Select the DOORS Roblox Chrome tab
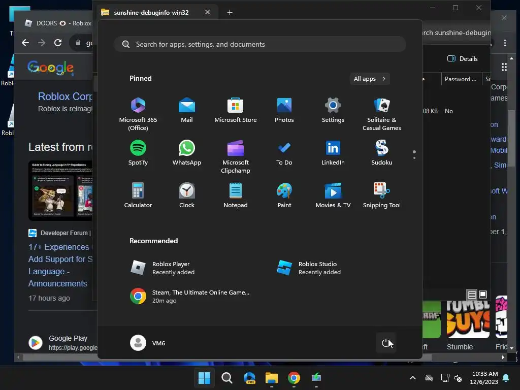This screenshot has height=390, width=520. pos(58,23)
